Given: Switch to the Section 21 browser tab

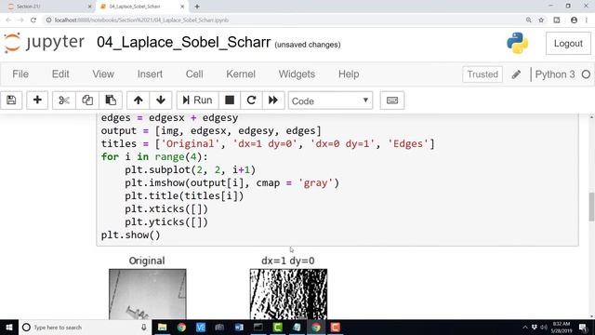Looking at the screenshot, I should [48, 7].
